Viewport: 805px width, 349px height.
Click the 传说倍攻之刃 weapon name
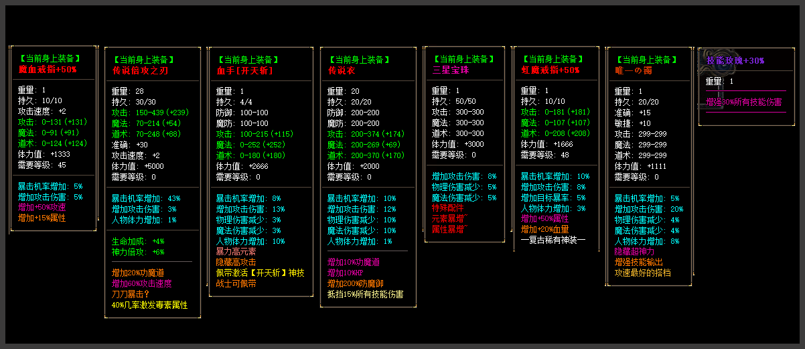137,70
